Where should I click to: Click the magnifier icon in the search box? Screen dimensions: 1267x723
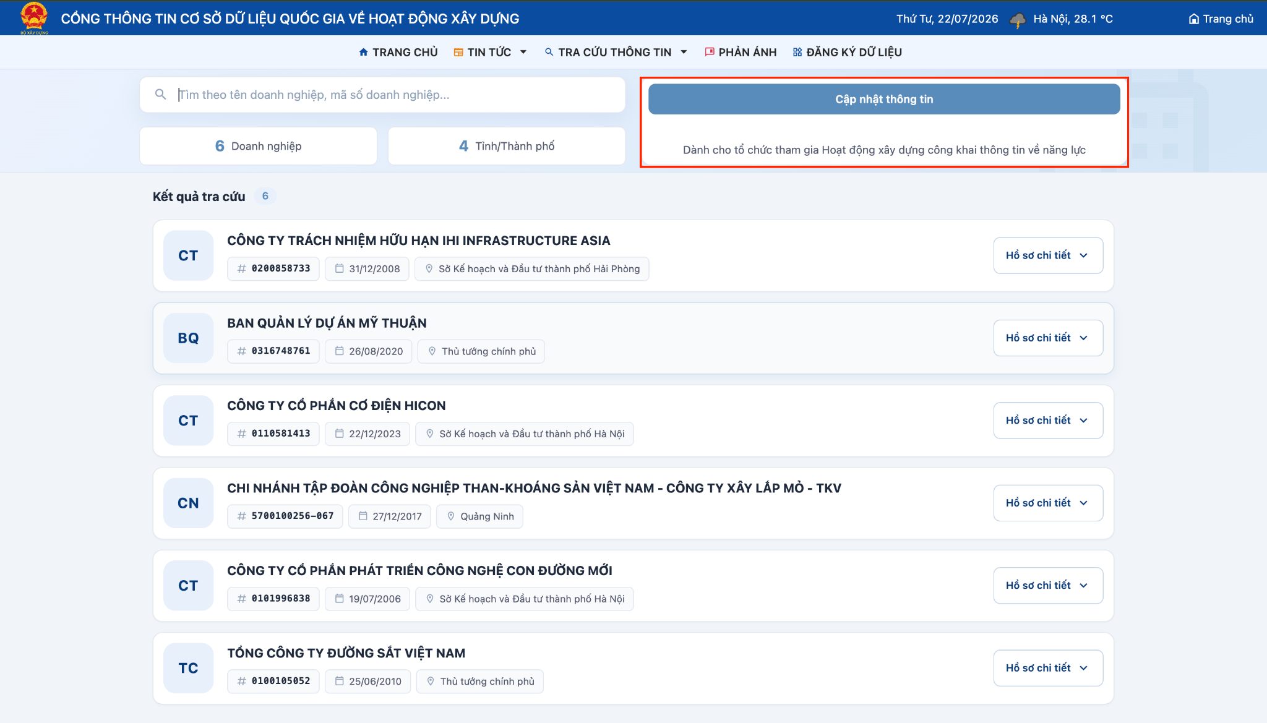pyautogui.click(x=160, y=95)
